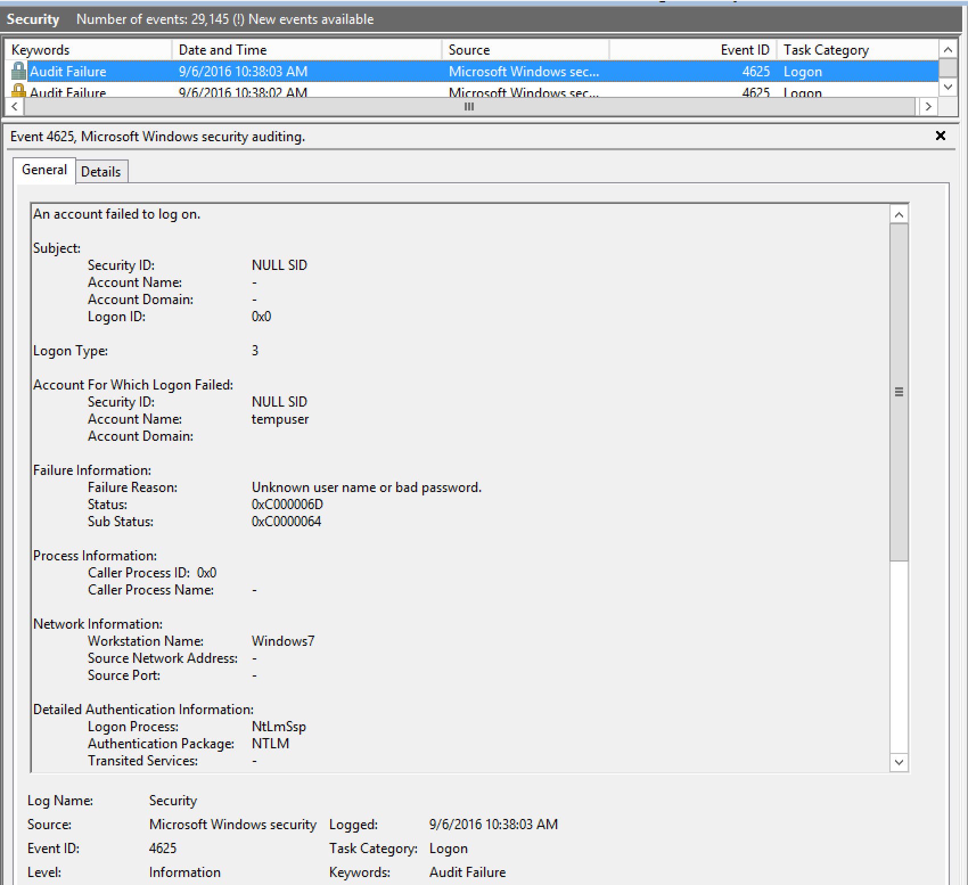This screenshot has height=885, width=968.
Task: Close the Event 4625 preview pane
Action: pos(940,136)
